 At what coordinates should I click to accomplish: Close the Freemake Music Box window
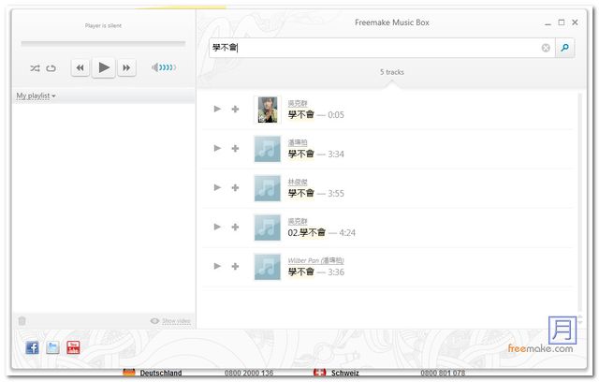click(x=575, y=22)
